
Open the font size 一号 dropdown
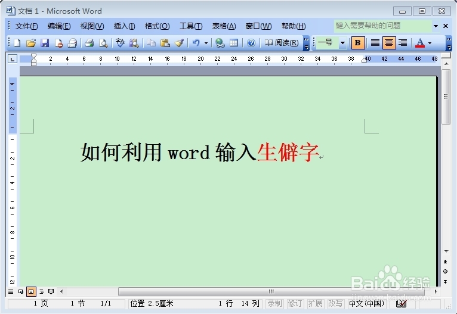click(342, 43)
